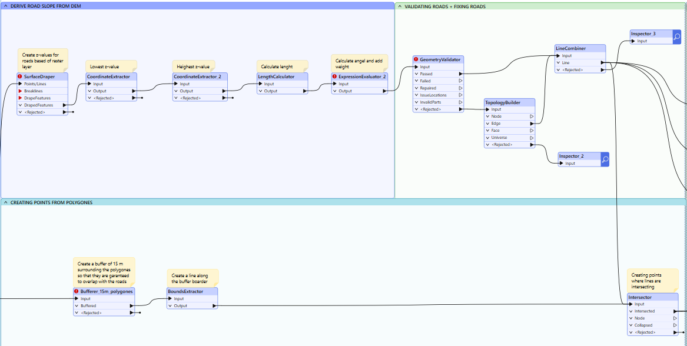This screenshot has width=687, height=346.
Task: Click the Intersected output arrow on Intersector
Action: pos(675,311)
